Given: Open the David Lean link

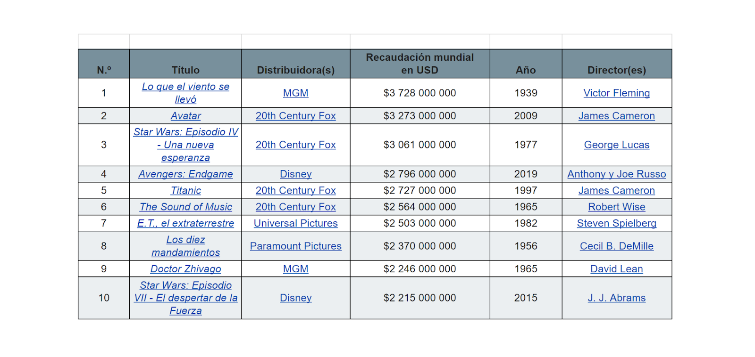Looking at the screenshot, I should click(617, 269).
